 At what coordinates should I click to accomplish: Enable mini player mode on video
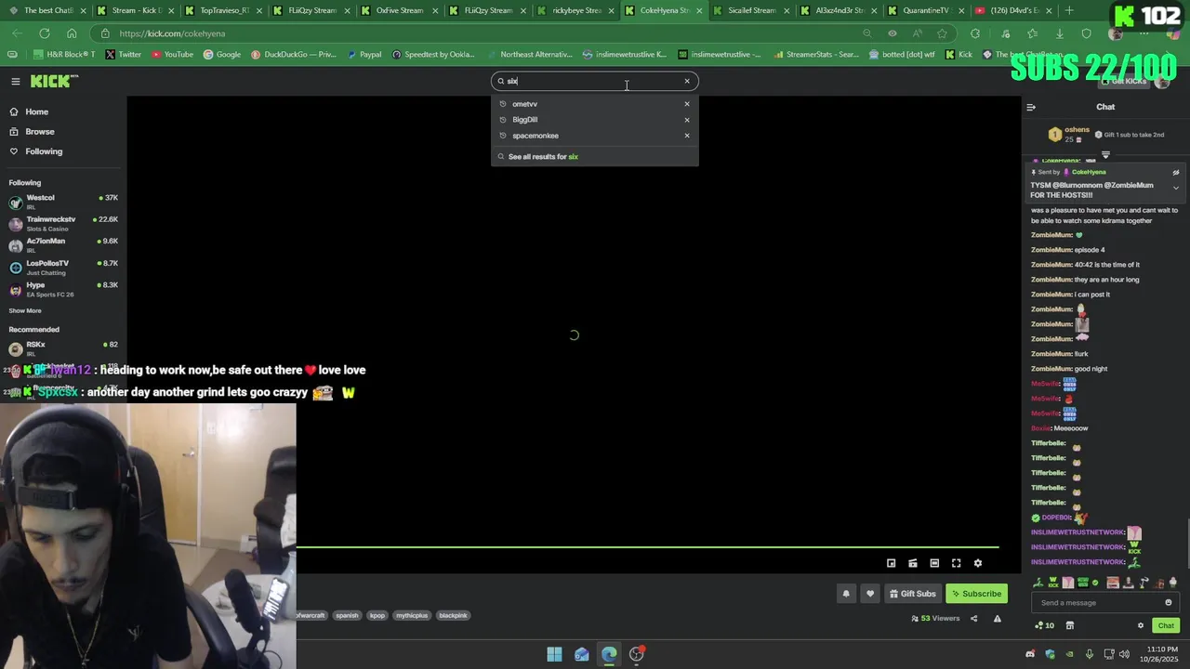891,563
